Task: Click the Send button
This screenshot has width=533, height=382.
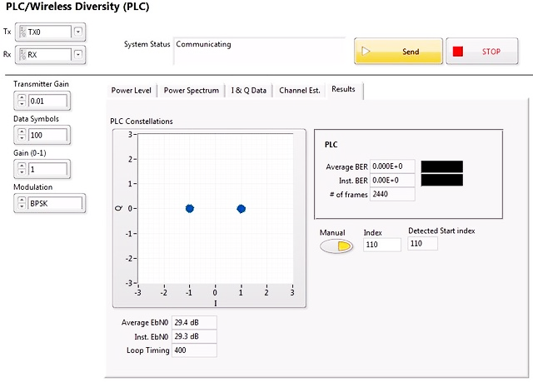Action: click(398, 52)
